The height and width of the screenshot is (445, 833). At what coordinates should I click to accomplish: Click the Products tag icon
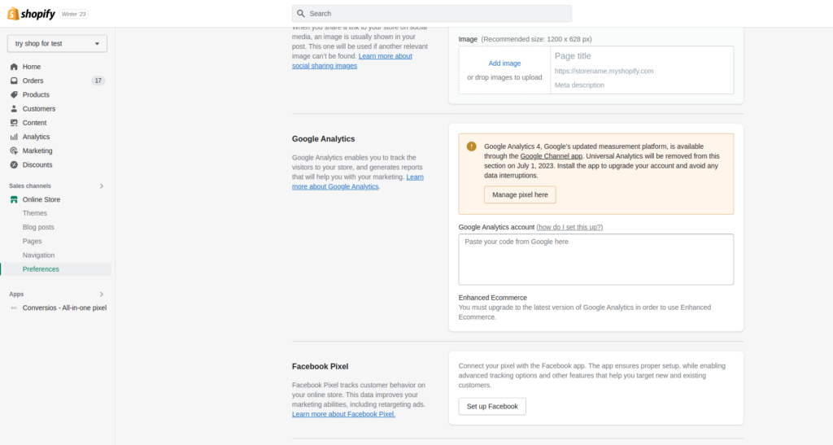tap(14, 94)
